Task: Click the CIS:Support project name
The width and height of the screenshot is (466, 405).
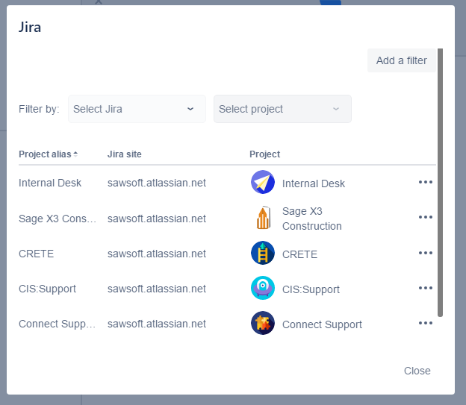Action: tap(311, 290)
